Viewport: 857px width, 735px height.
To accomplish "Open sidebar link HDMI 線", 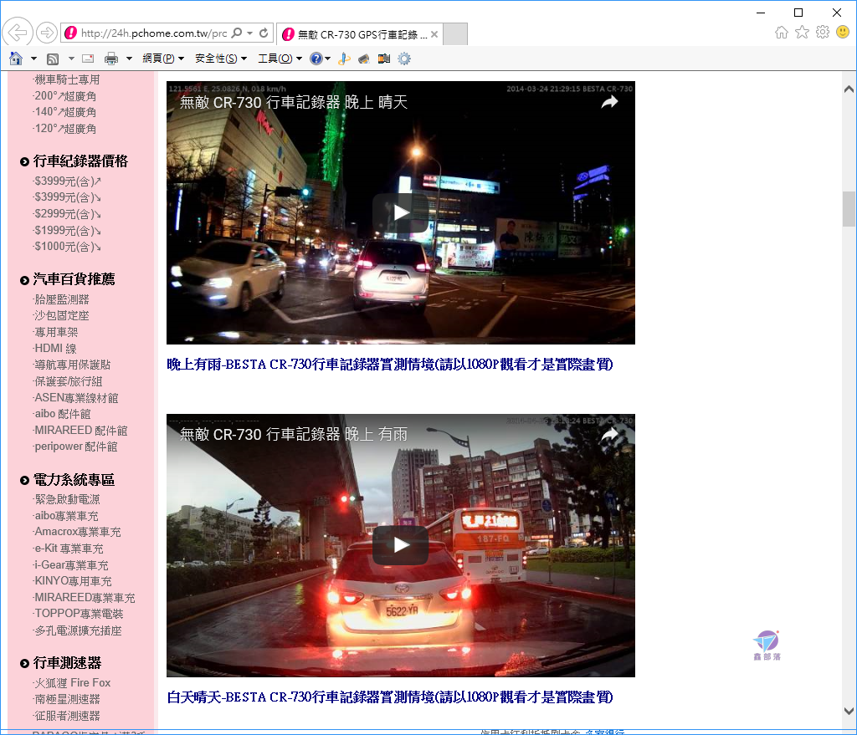I will 54,349.
